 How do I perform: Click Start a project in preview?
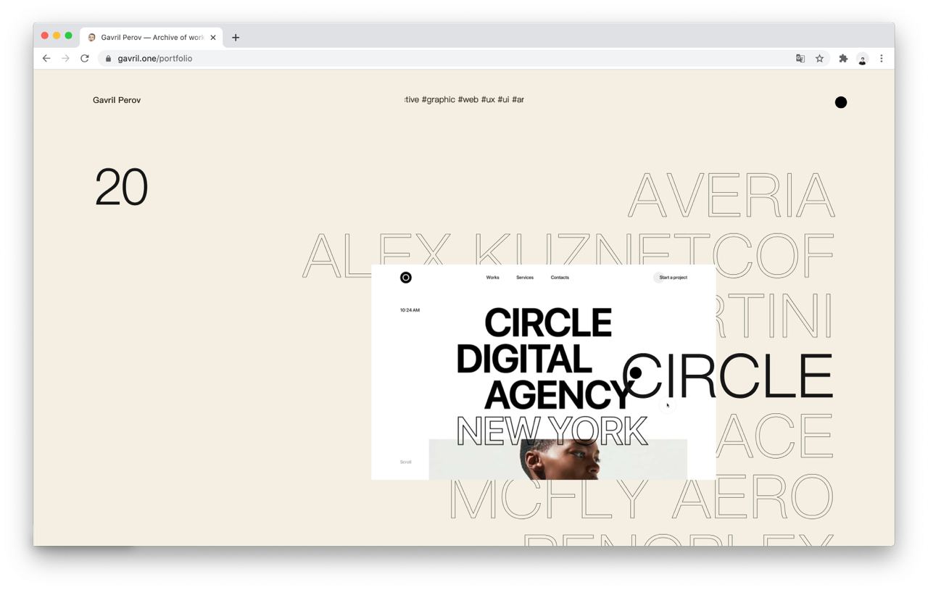671,278
